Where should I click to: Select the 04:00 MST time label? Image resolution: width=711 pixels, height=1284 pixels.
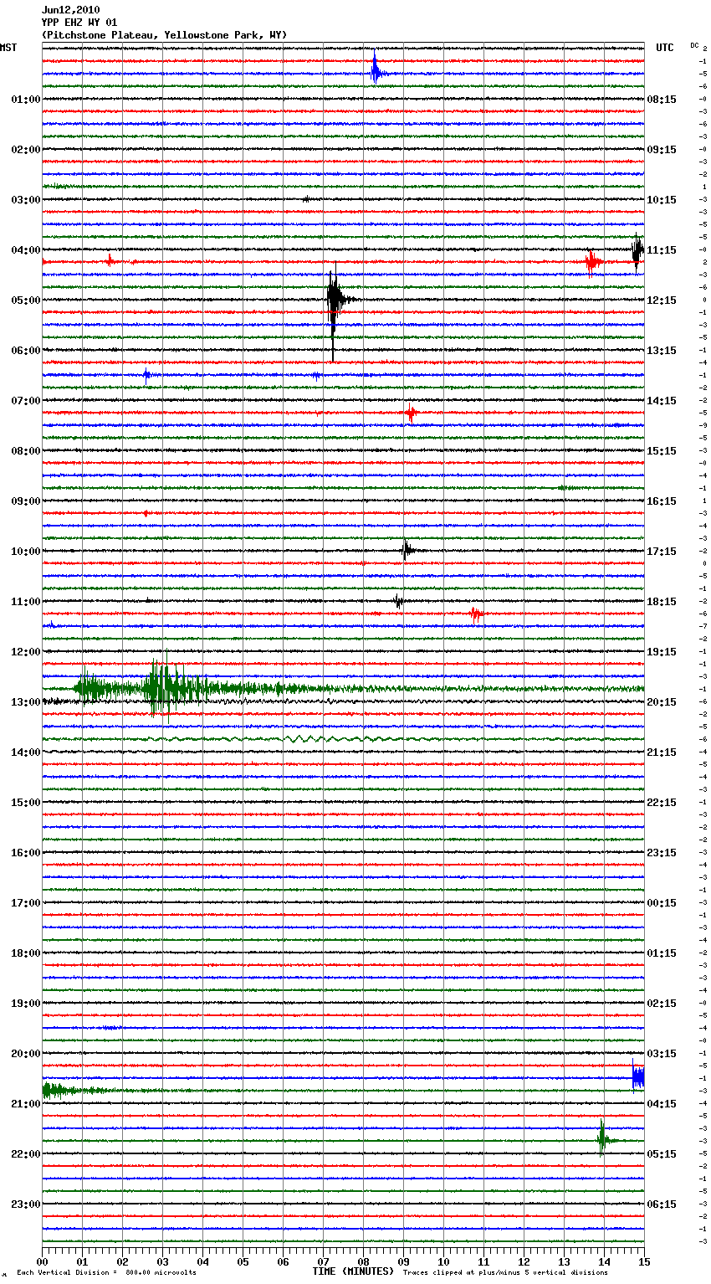click(x=25, y=250)
